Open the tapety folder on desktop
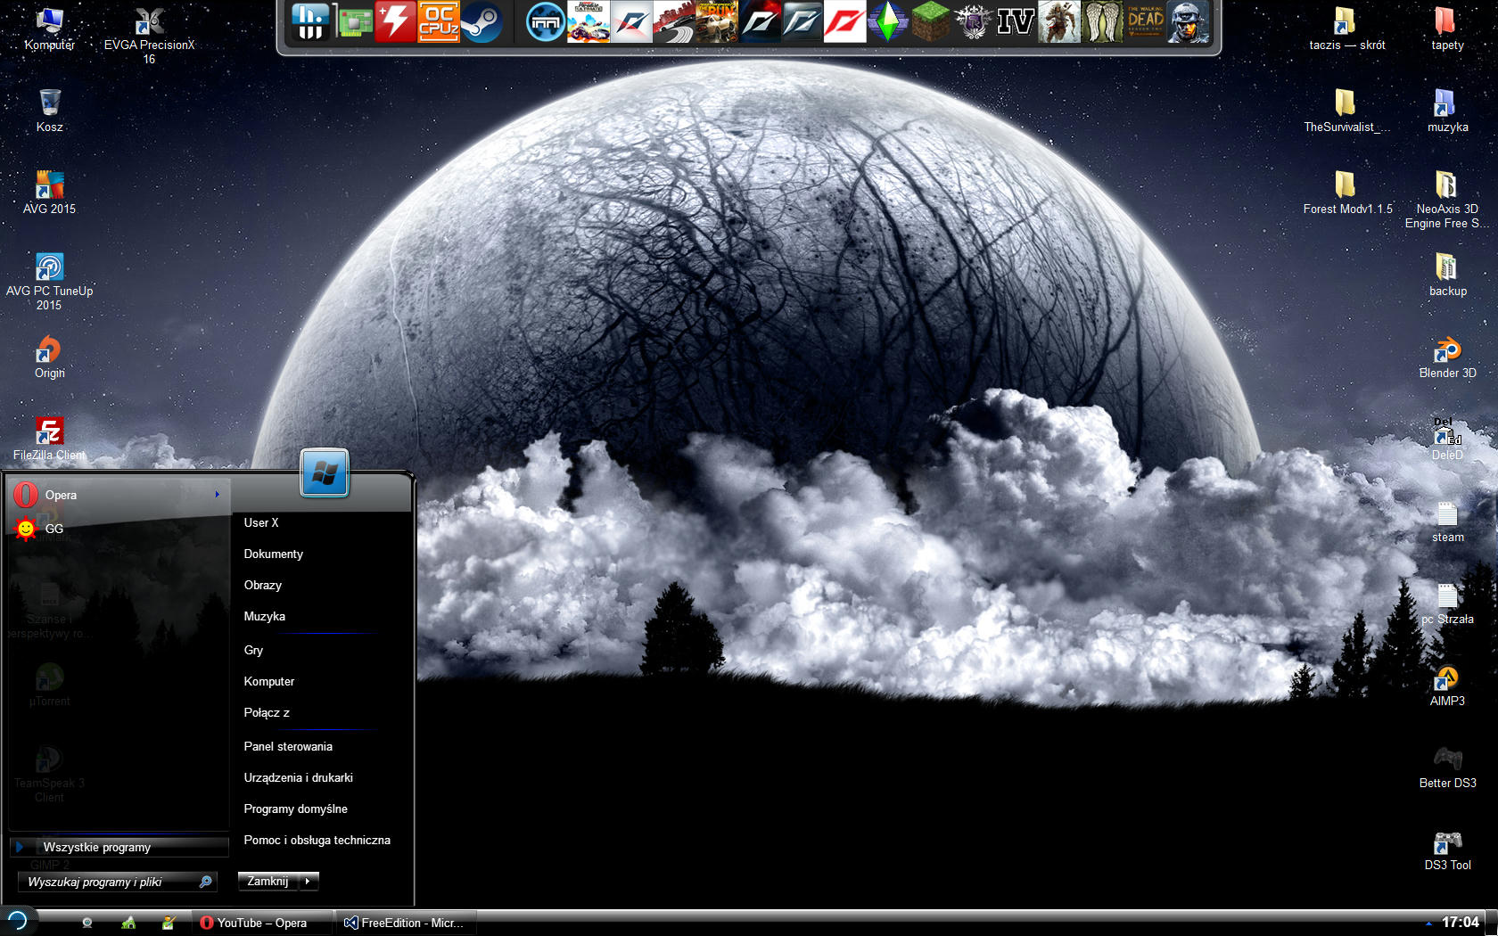This screenshot has height=936, width=1498. point(1447,29)
